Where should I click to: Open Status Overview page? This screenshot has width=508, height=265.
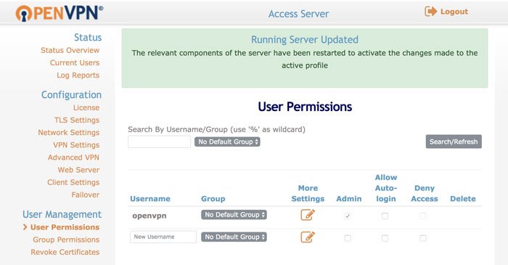pyautogui.click(x=70, y=50)
